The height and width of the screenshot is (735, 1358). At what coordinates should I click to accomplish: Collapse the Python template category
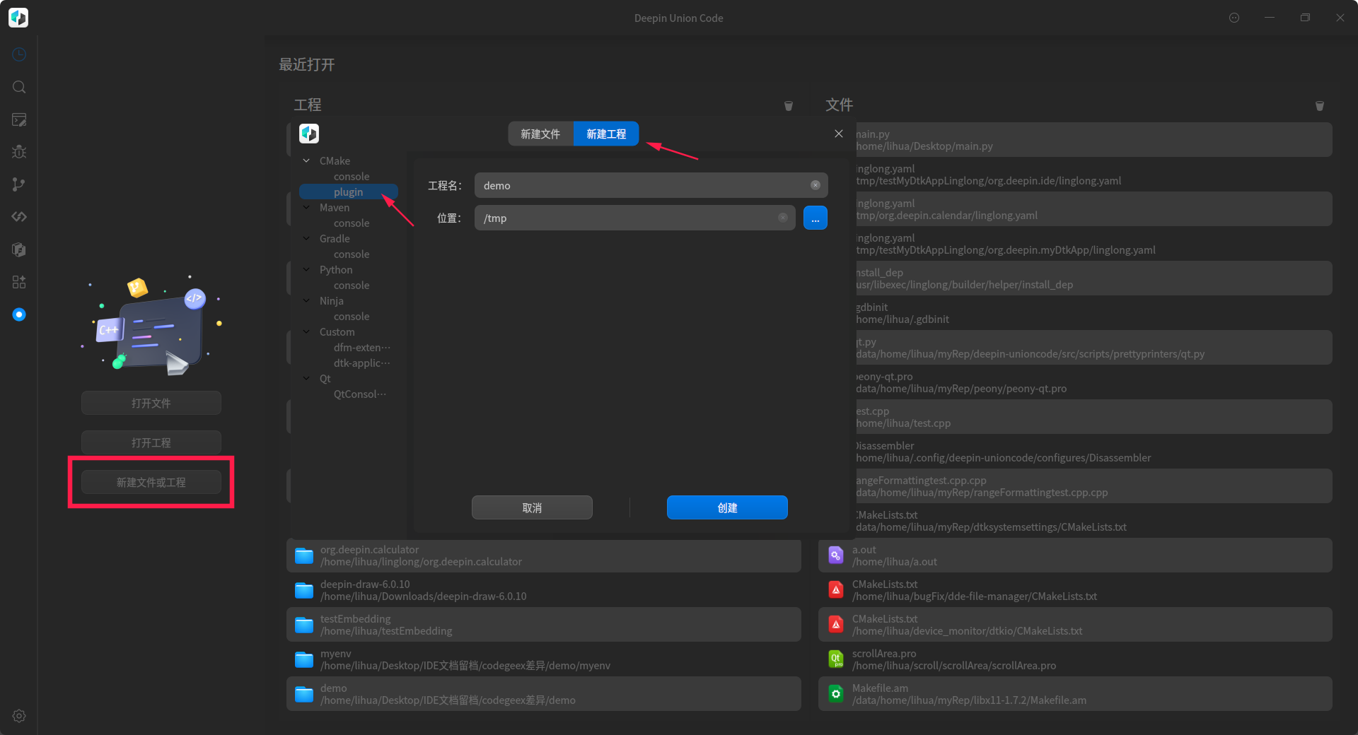pyautogui.click(x=306, y=269)
